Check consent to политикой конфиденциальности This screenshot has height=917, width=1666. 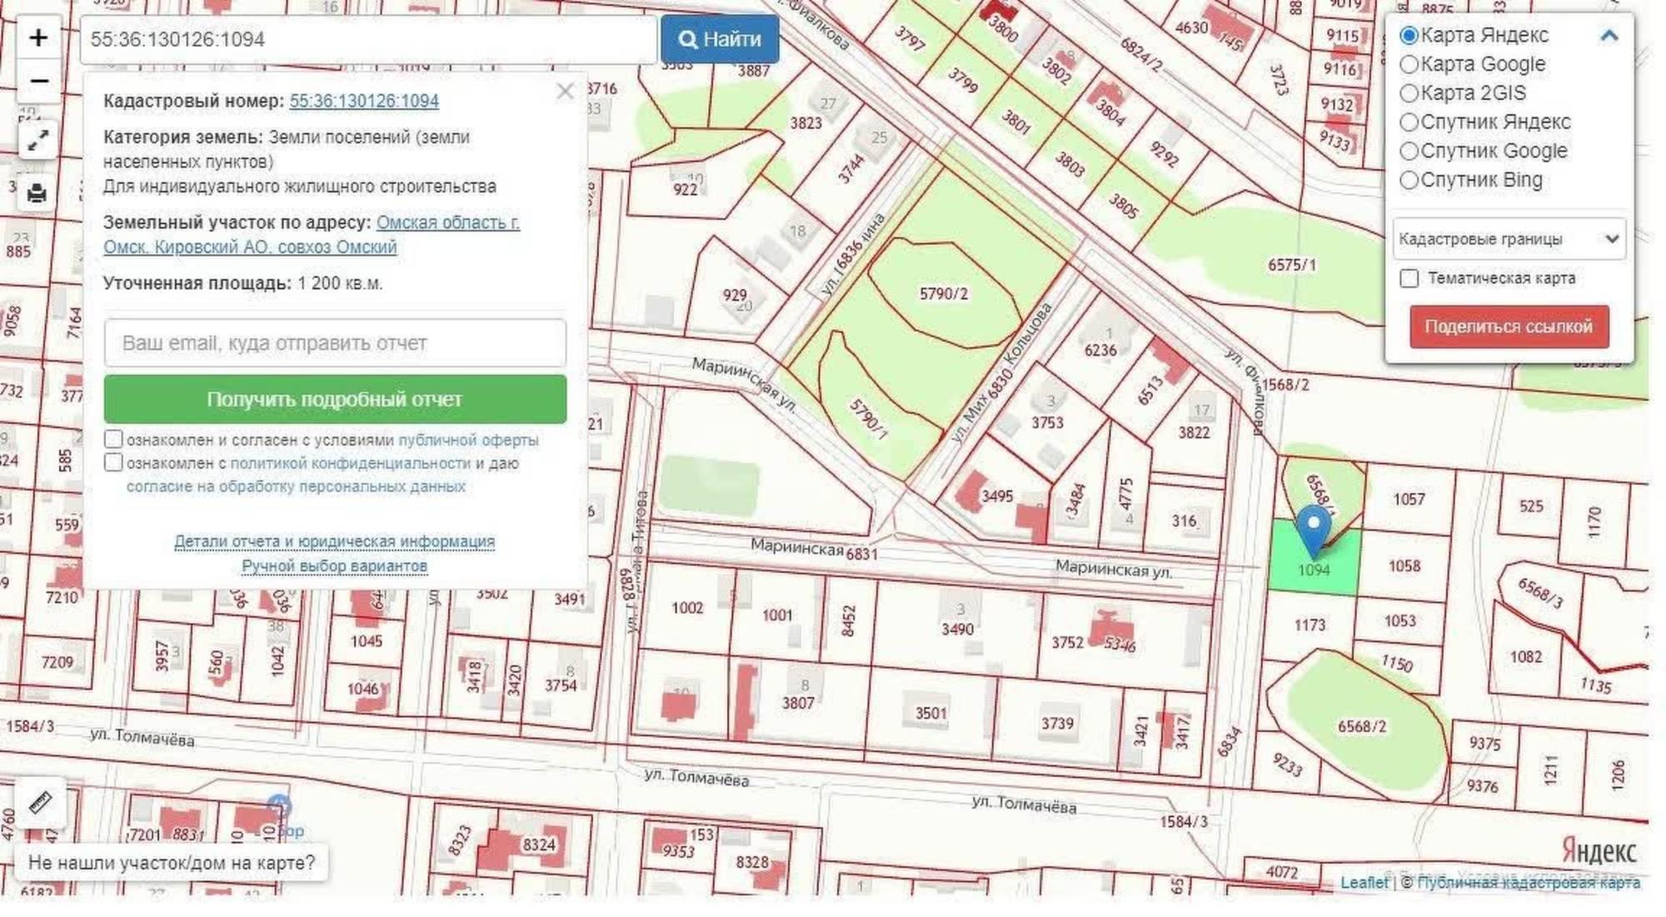tap(113, 462)
